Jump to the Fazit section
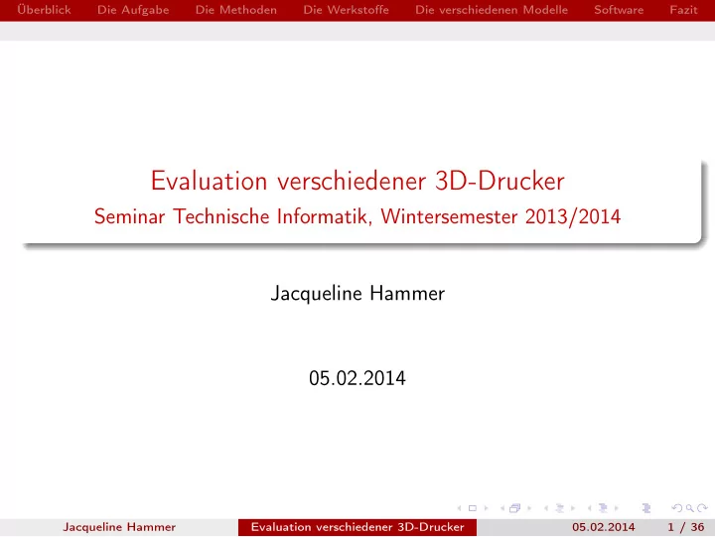The width and height of the screenshot is (715, 537). (683, 10)
